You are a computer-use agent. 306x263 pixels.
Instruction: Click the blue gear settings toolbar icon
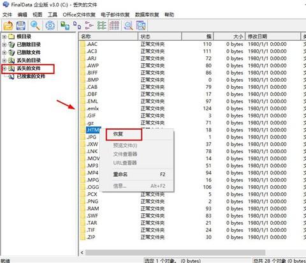click(50, 26)
